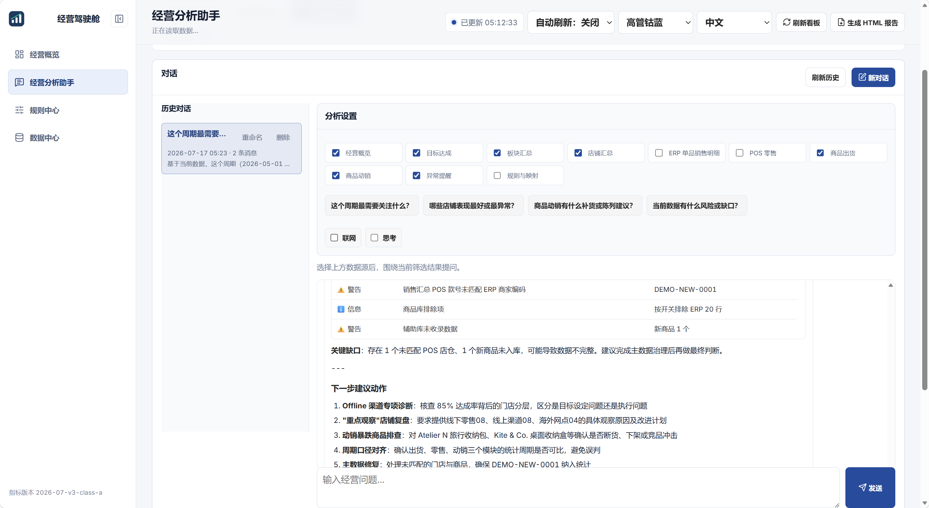Click the resize grip of the question box
This screenshot has width=929, height=508.
tap(837, 505)
